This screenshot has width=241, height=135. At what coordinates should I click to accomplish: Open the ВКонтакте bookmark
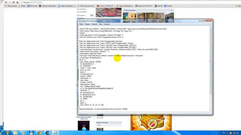[x=32, y=6]
